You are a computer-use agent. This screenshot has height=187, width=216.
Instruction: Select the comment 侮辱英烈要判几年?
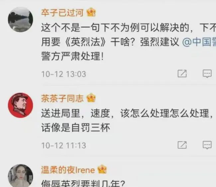83,184
